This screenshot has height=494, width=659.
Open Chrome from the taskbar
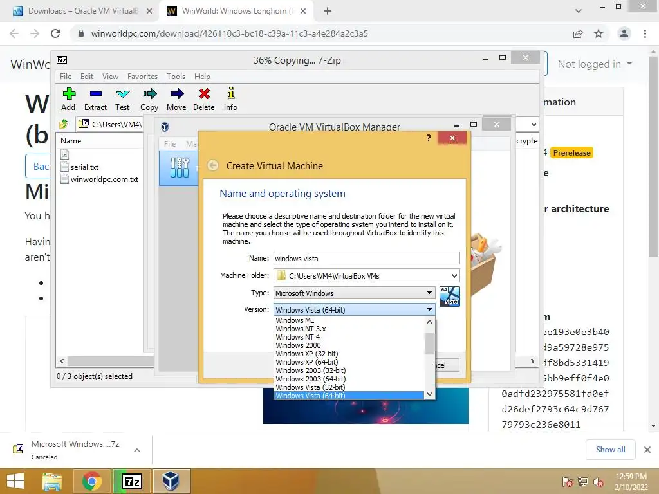tap(91, 481)
